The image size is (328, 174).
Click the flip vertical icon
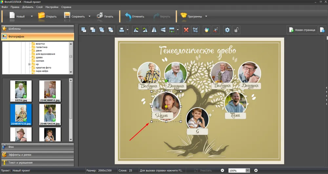click(x=163, y=30)
